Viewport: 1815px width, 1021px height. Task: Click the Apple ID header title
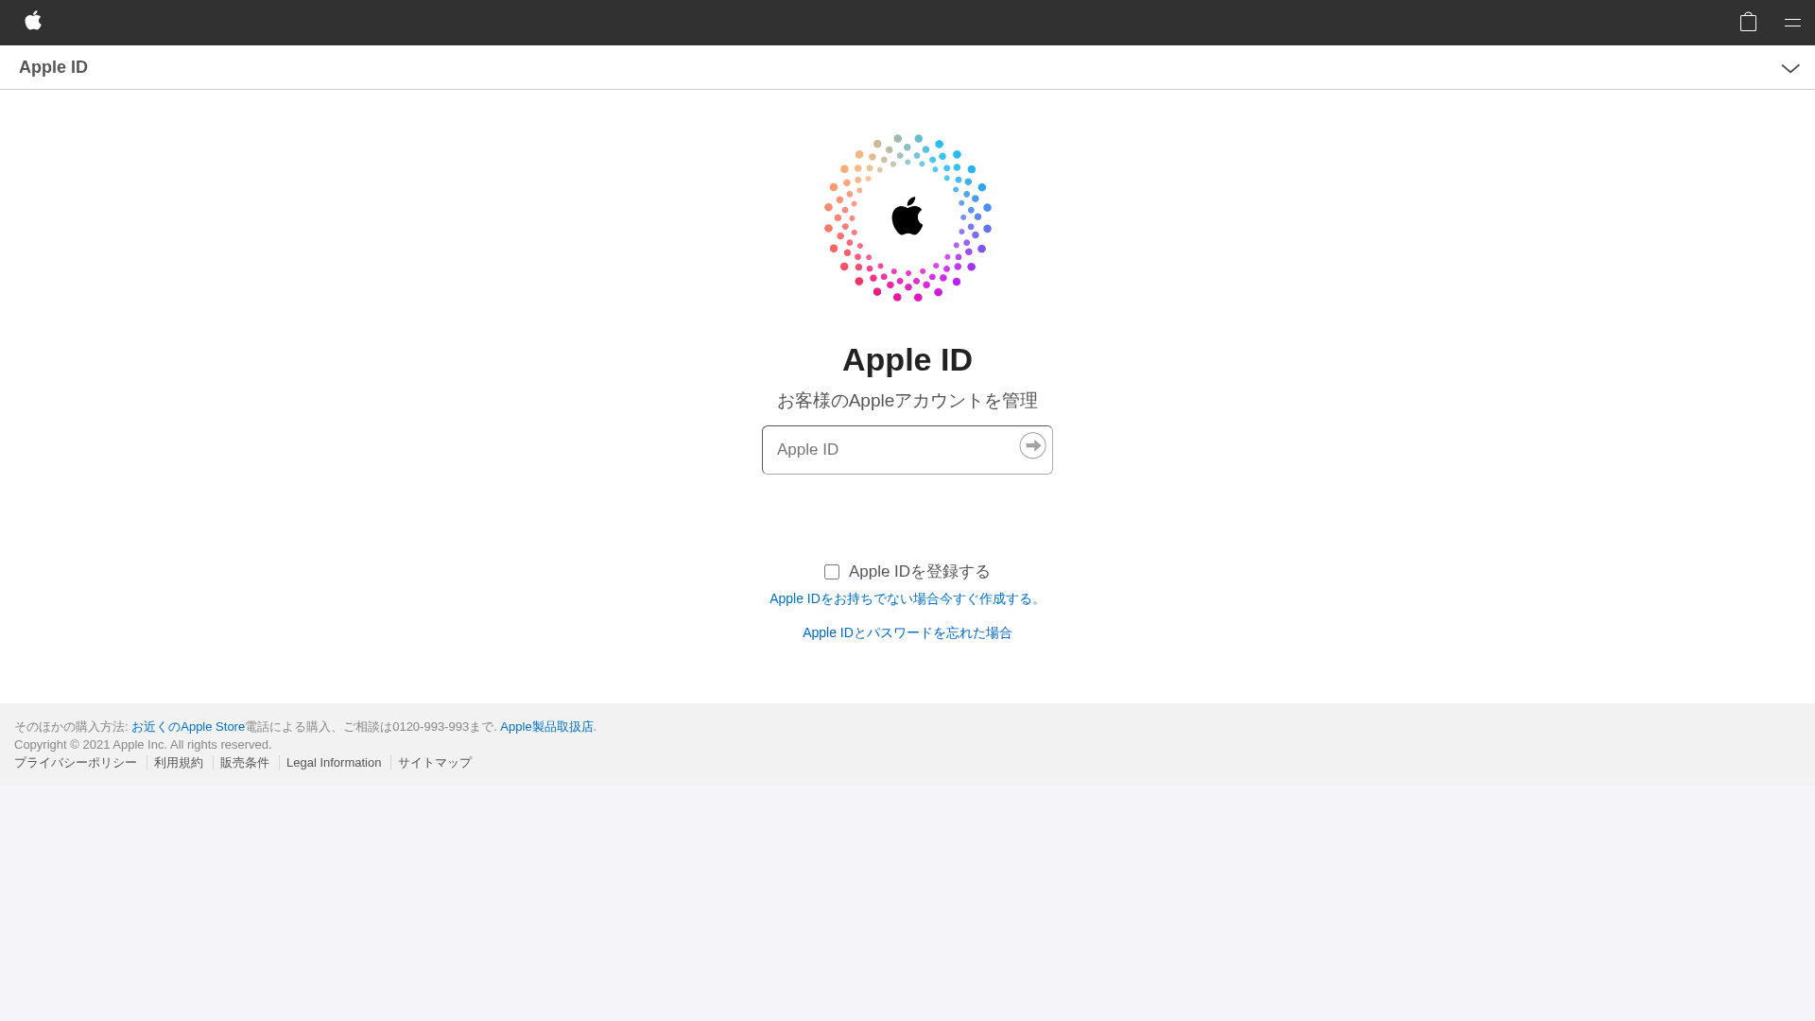53,67
